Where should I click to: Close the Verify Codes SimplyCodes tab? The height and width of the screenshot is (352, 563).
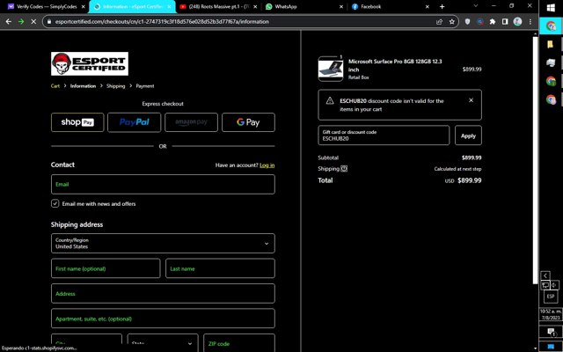coord(84,6)
